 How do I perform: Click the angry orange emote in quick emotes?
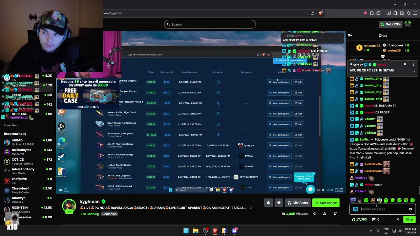pyautogui.click(x=373, y=200)
